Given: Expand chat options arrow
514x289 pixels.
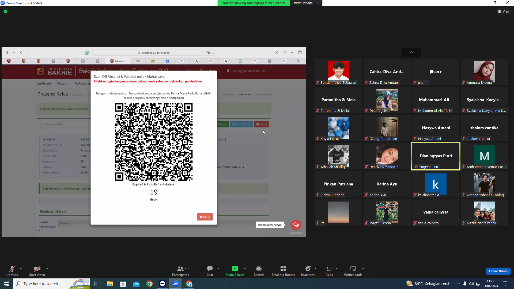Looking at the screenshot, I should coord(219,269).
